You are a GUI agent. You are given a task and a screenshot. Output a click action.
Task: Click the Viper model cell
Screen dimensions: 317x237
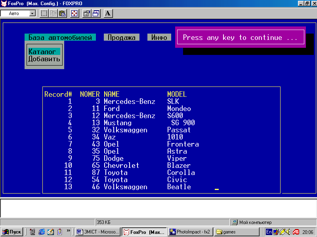pyautogui.click(x=177, y=158)
